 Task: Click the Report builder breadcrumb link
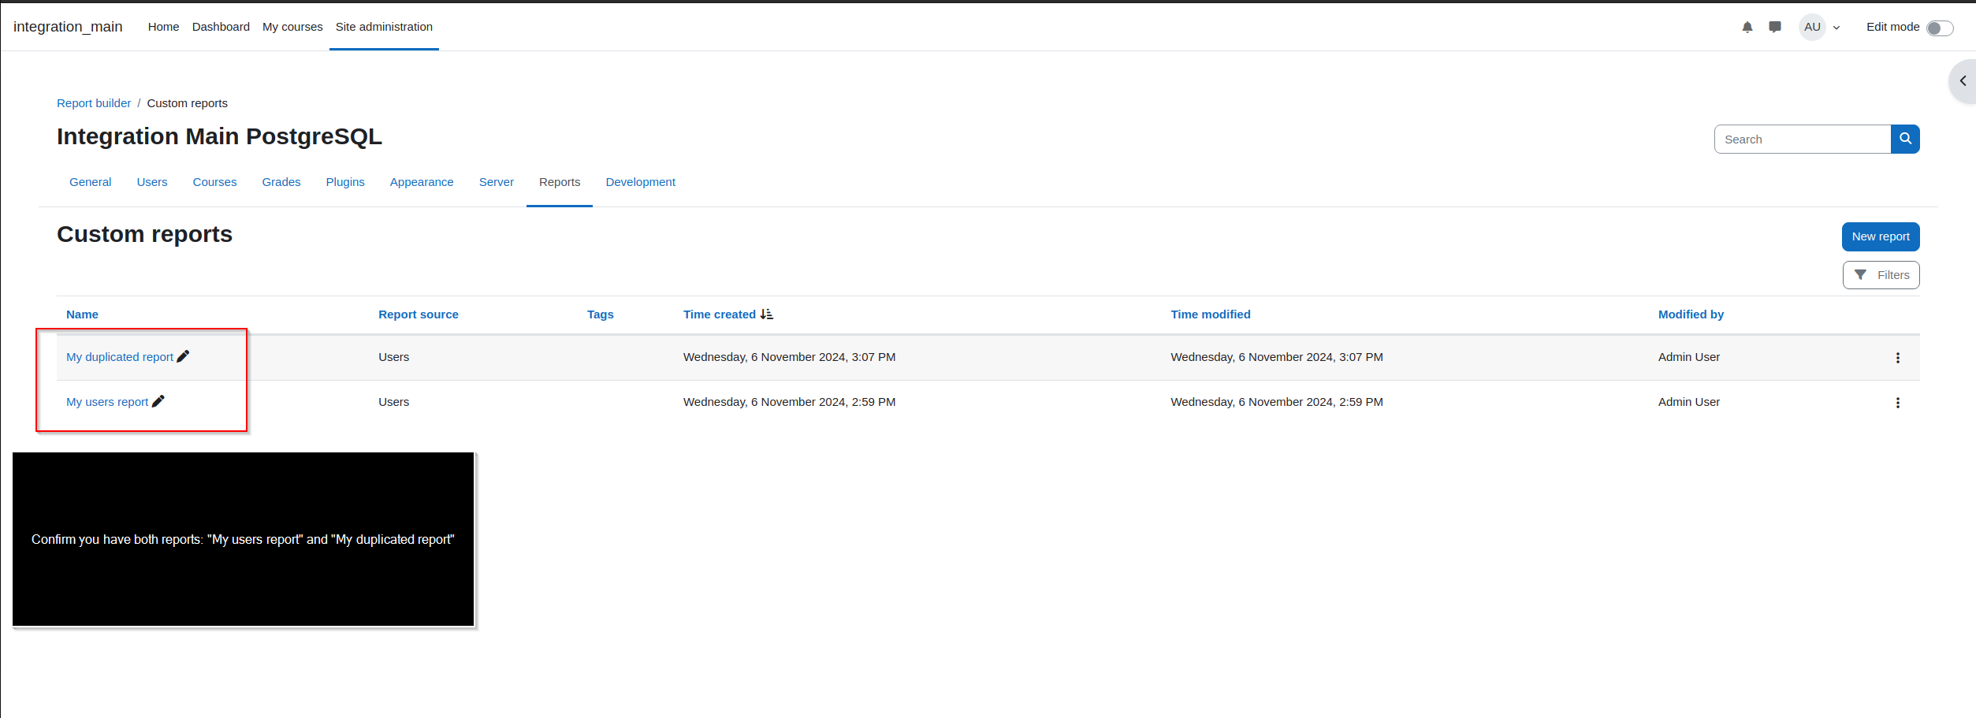pos(94,103)
